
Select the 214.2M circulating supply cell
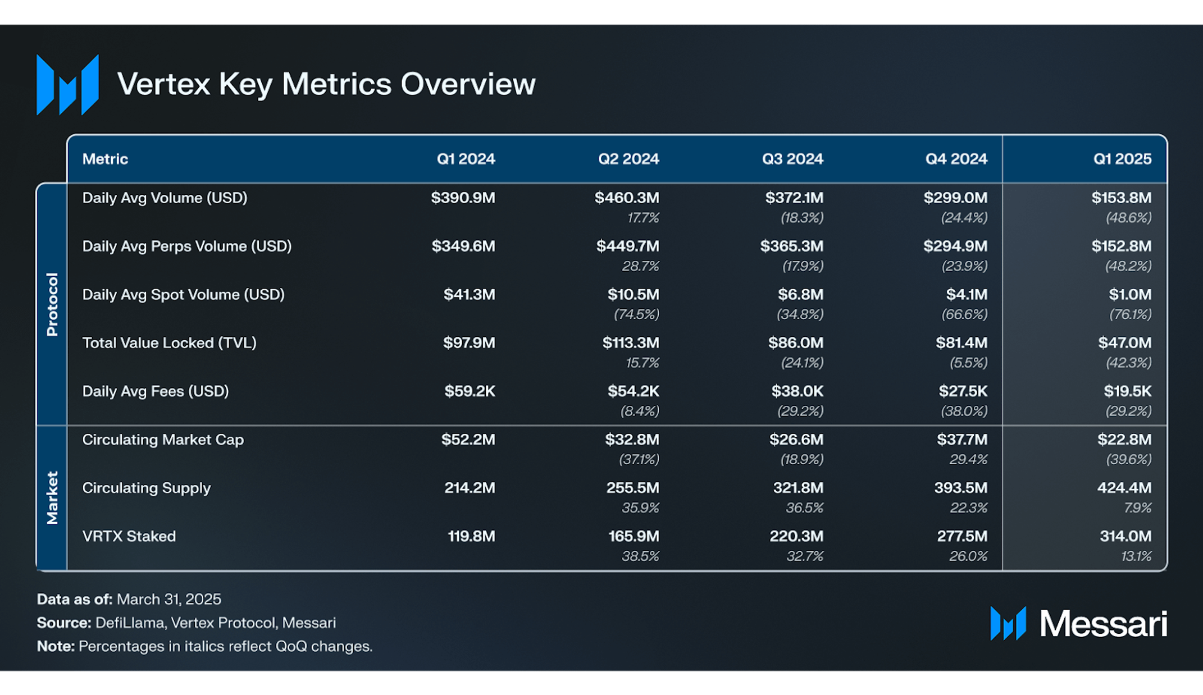470,487
